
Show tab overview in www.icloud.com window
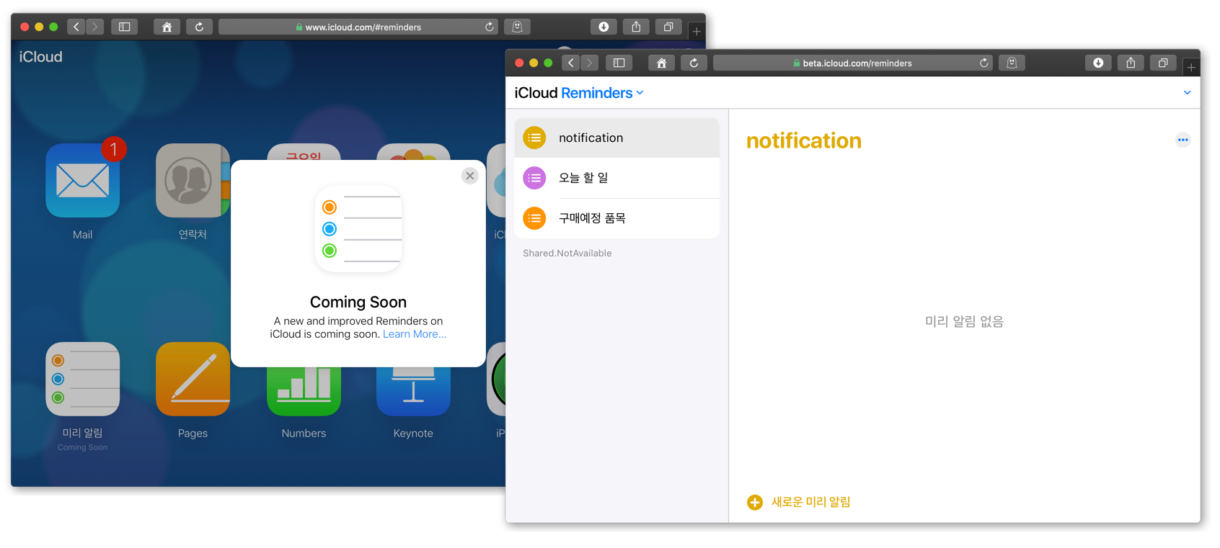pyautogui.click(x=668, y=27)
